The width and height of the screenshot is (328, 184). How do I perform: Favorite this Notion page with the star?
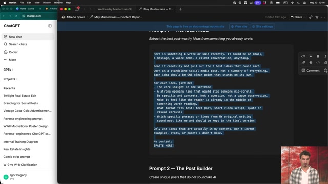317,17
